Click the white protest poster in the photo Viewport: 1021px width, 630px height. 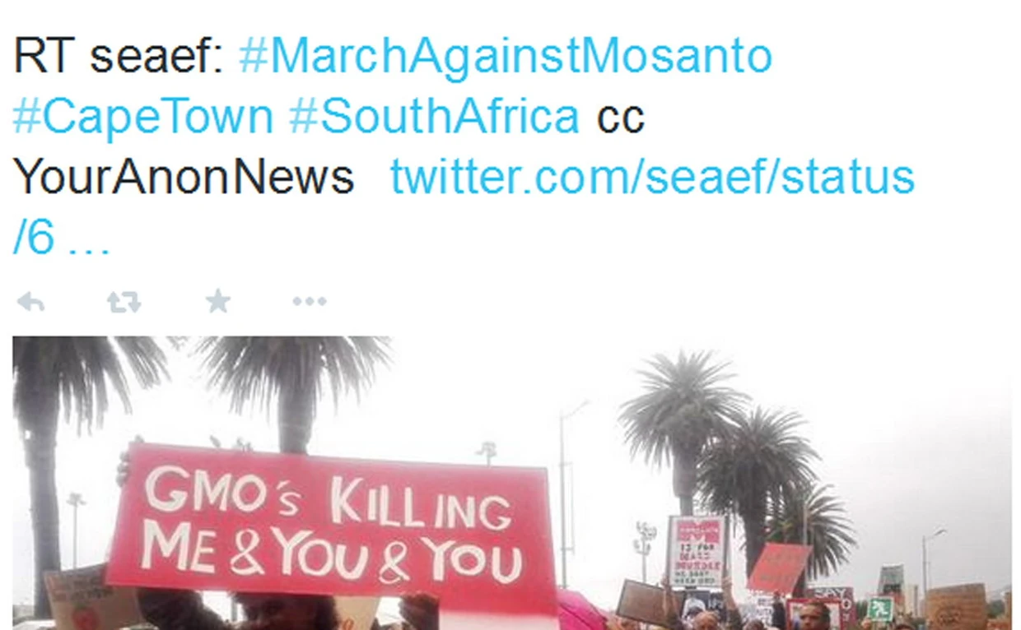point(697,551)
